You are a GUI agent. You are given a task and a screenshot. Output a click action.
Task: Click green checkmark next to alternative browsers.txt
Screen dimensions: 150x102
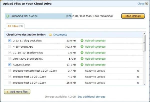coord(82,59)
